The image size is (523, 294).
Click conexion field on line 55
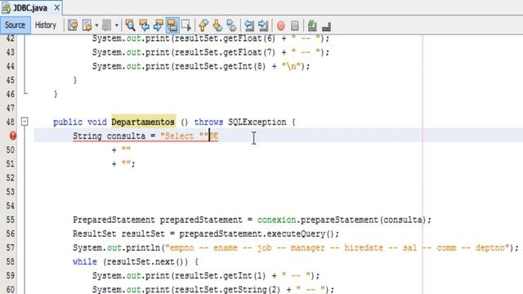coord(276,220)
